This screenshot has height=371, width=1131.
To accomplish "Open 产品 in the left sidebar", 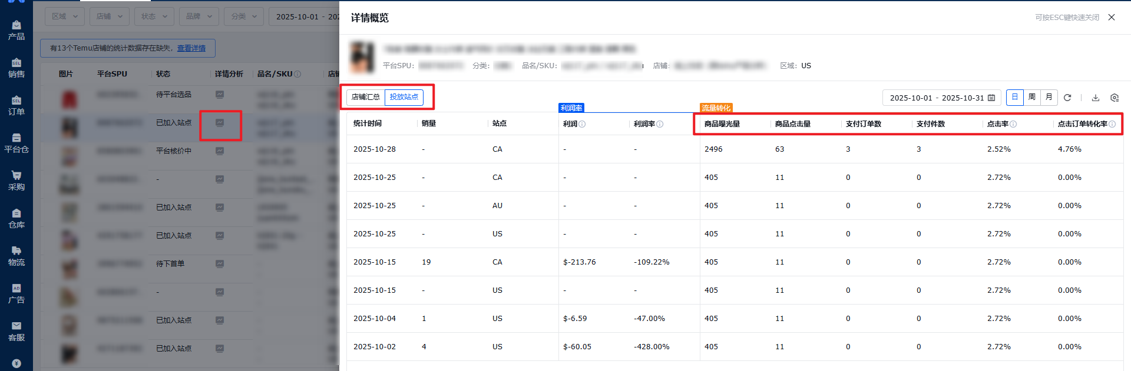I will point(16,30).
